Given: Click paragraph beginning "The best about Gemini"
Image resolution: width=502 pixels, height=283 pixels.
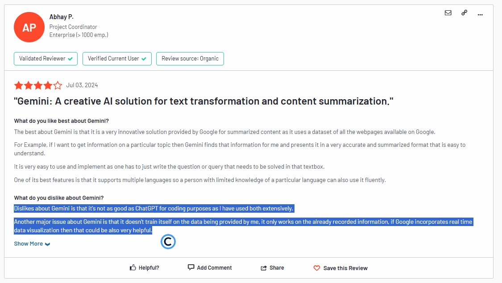Looking at the screenshot, I should tap(225, 132).
